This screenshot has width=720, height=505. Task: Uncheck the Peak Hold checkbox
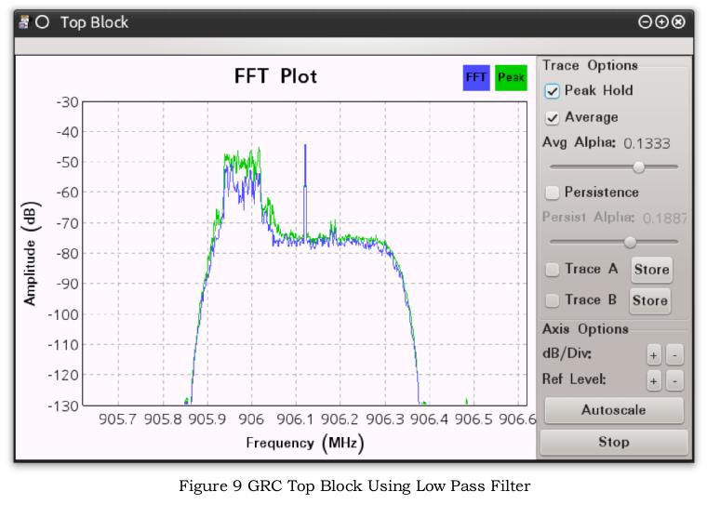tap(552, 91)
